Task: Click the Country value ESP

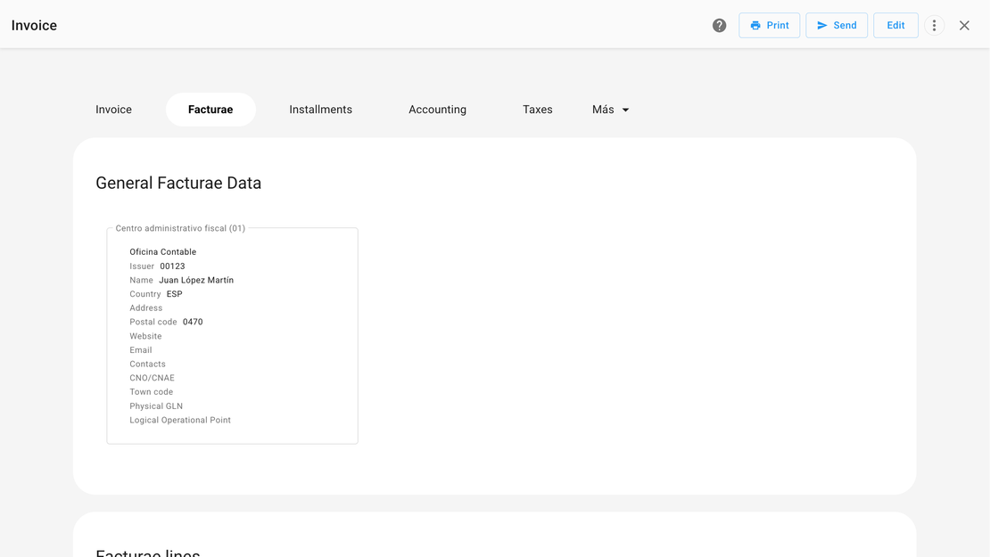Action: [174, 294]
